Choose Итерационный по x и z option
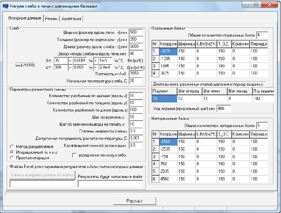 (12, 152)
